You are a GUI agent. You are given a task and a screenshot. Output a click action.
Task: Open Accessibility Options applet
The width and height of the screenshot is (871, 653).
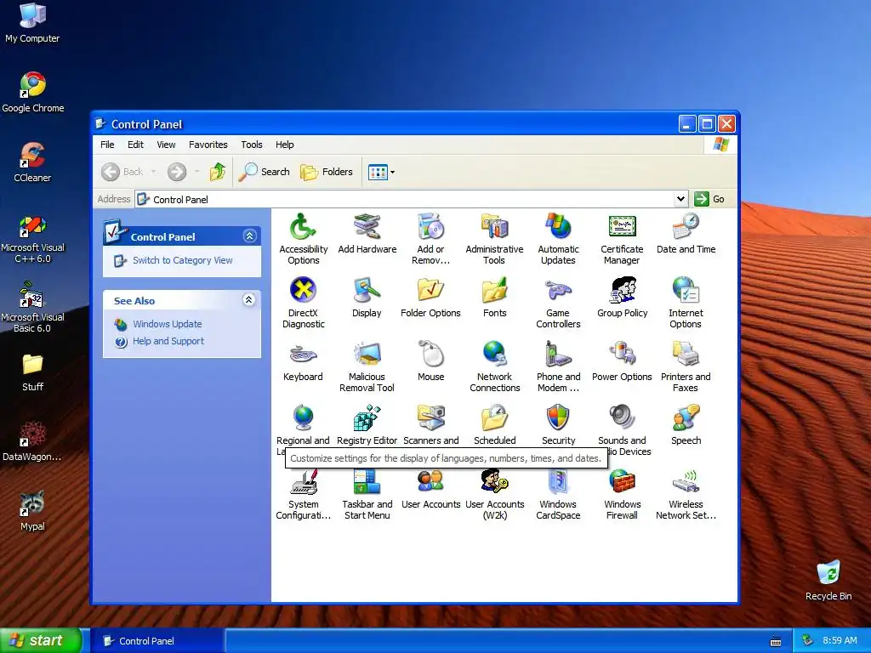pyautogui.click(x=303, y=227)
